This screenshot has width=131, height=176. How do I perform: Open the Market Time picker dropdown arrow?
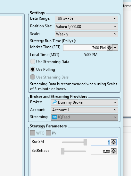pos(115,48)
